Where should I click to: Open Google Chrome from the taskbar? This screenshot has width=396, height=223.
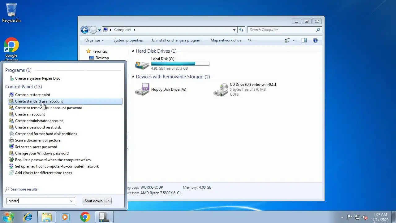point(85,217)
